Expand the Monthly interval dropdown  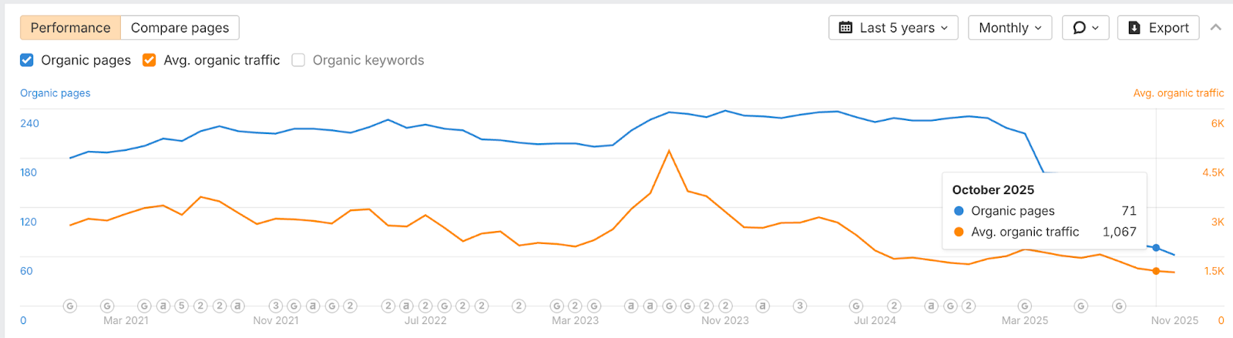(x=1010, y=28)
